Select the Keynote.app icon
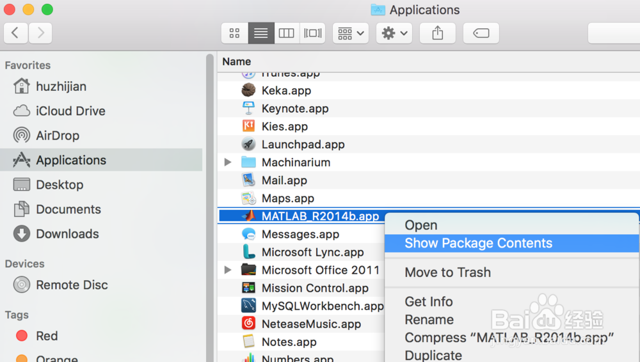Screen dimensions: 640x362 (248, 108)
